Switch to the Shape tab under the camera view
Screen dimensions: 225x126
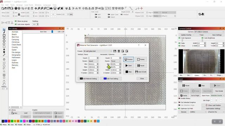click(x=219, y=75)
